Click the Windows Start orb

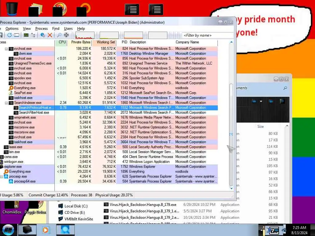click(x=8, y=230)
